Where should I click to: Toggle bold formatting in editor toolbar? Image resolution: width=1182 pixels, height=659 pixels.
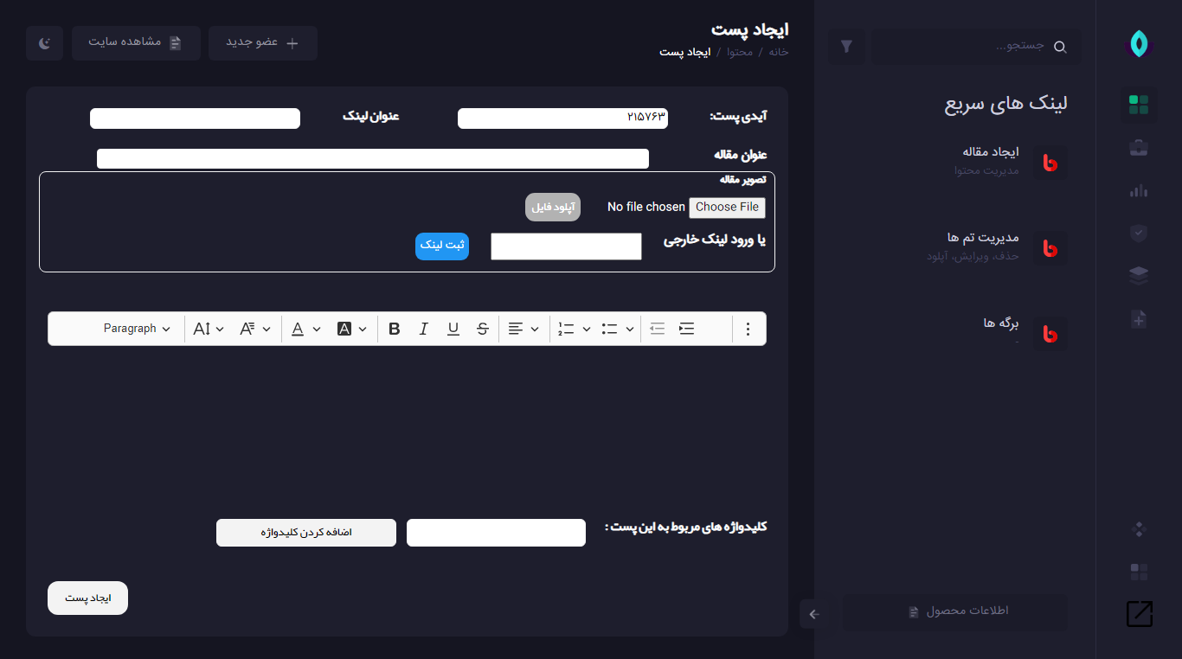[395, 329]
